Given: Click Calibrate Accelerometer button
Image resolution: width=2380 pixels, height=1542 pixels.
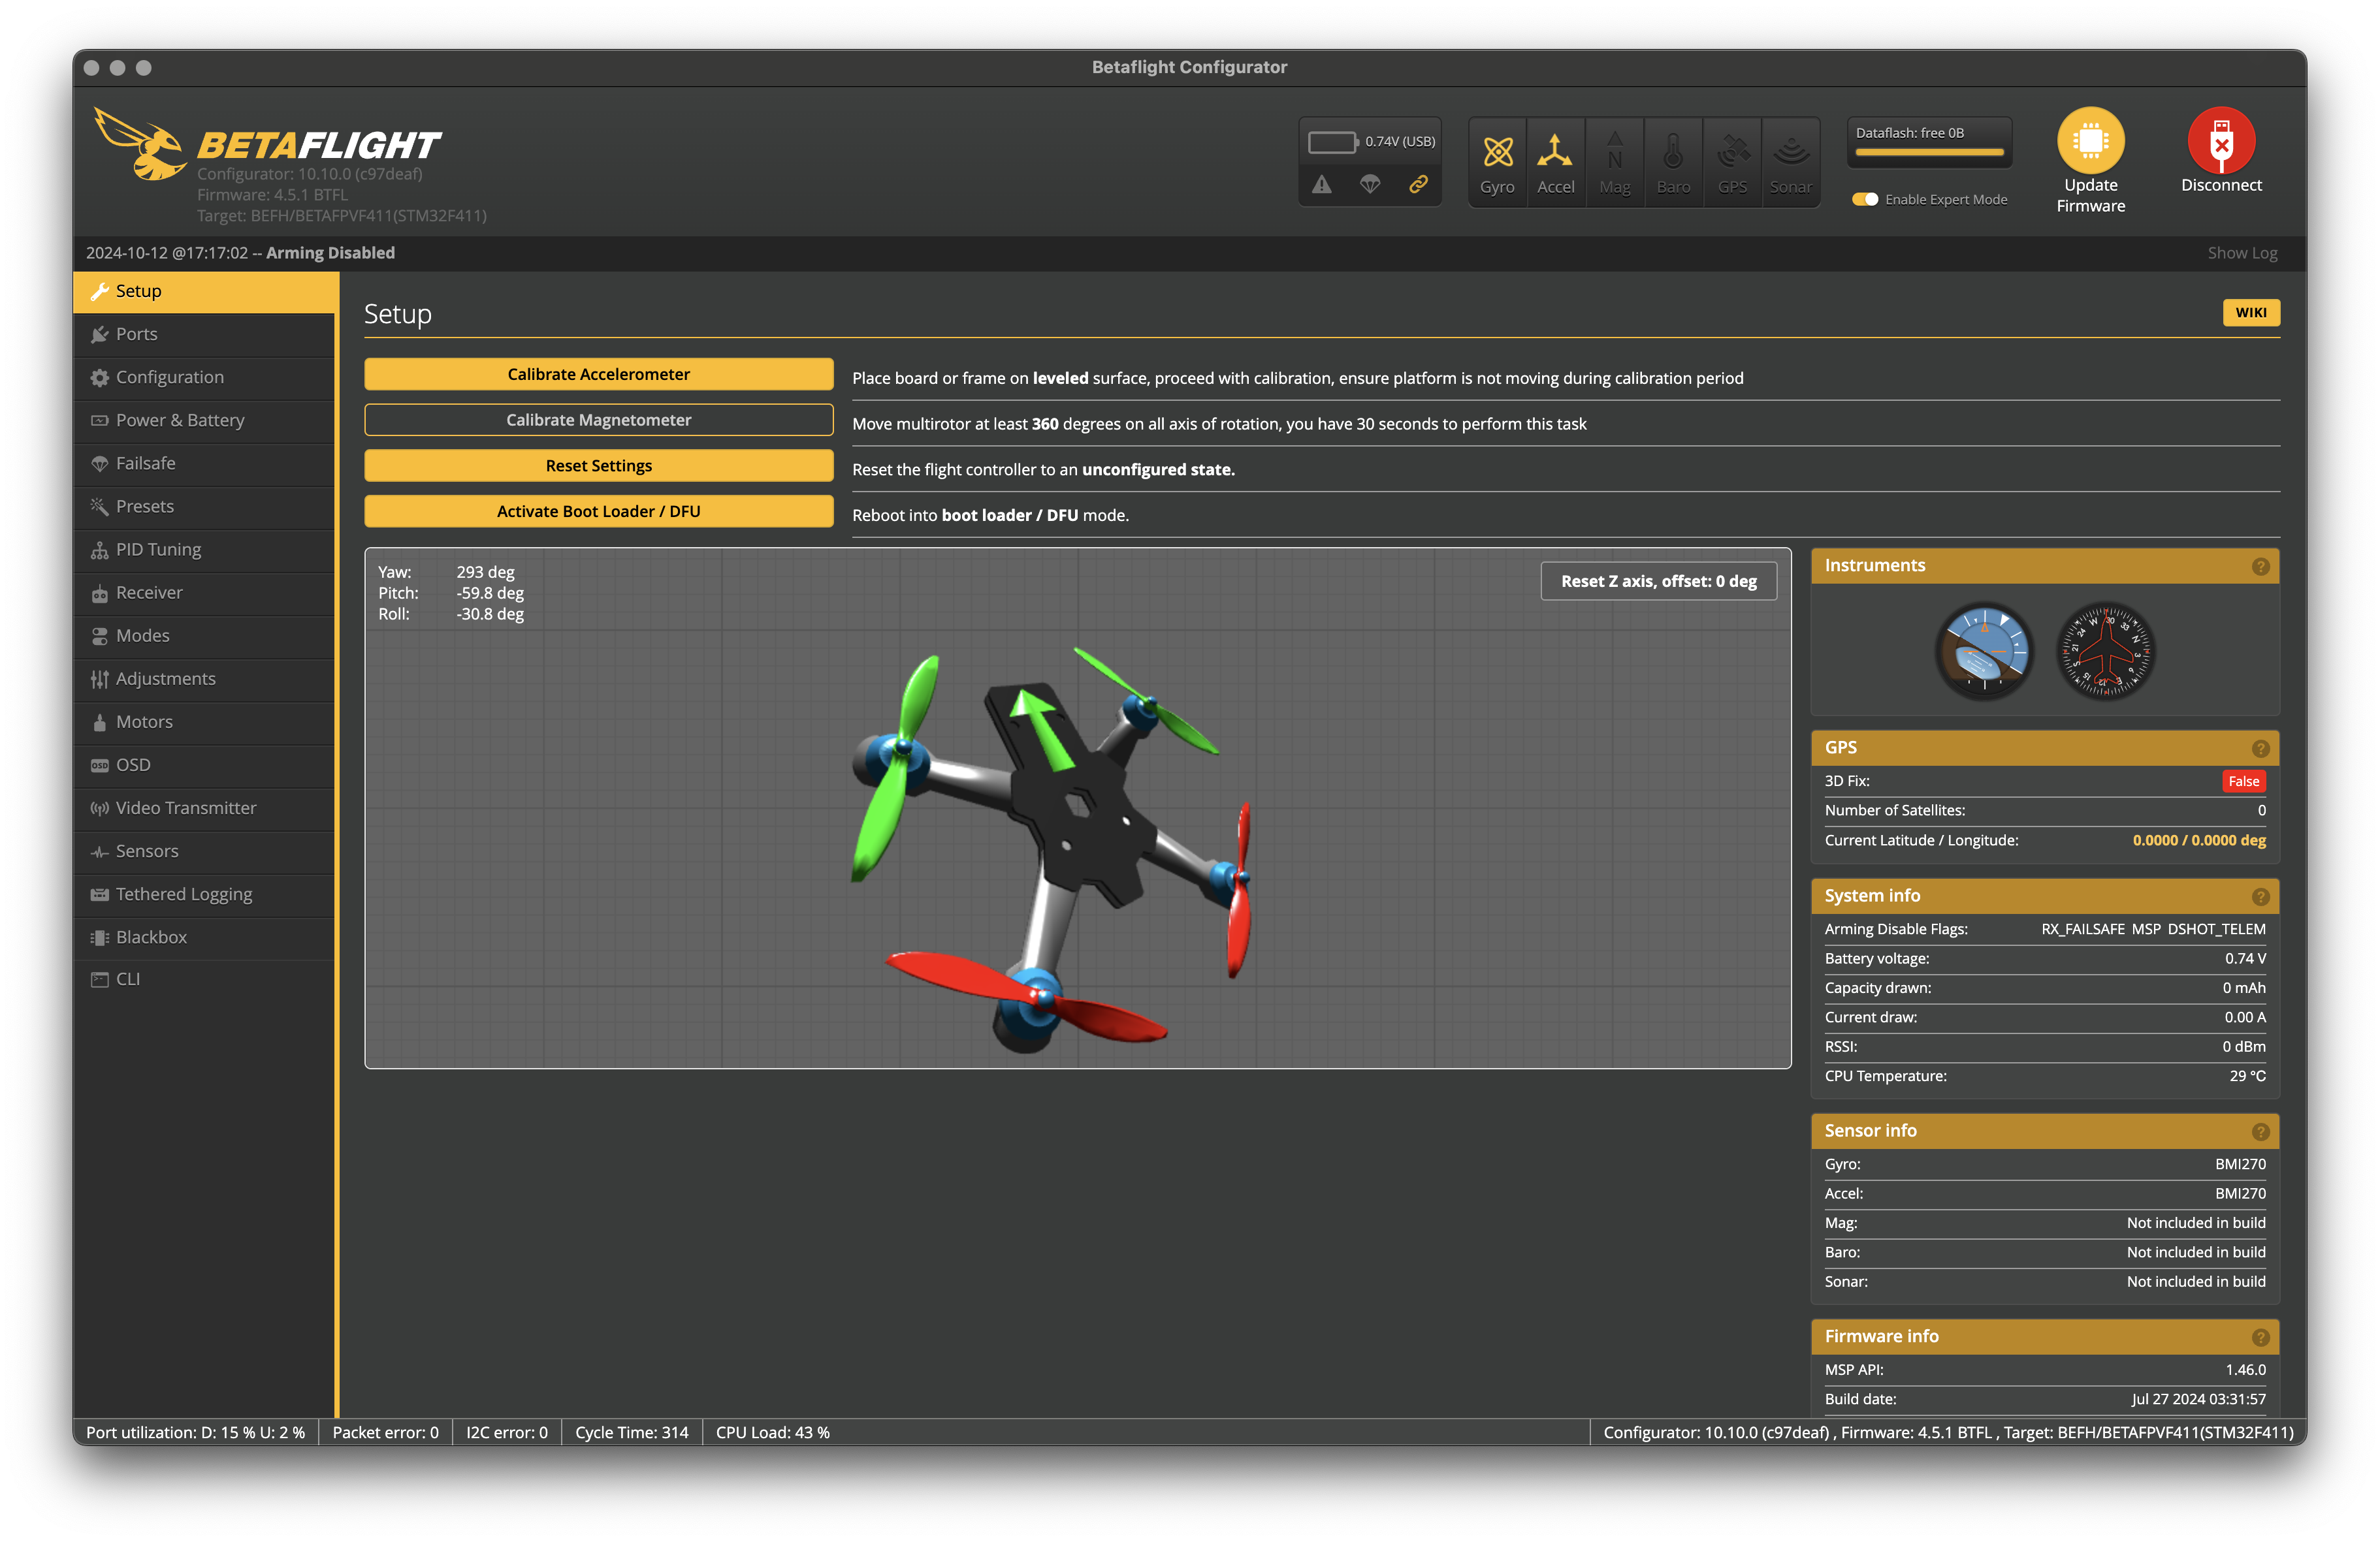Looking at the screenshot, I should (598, 374).
